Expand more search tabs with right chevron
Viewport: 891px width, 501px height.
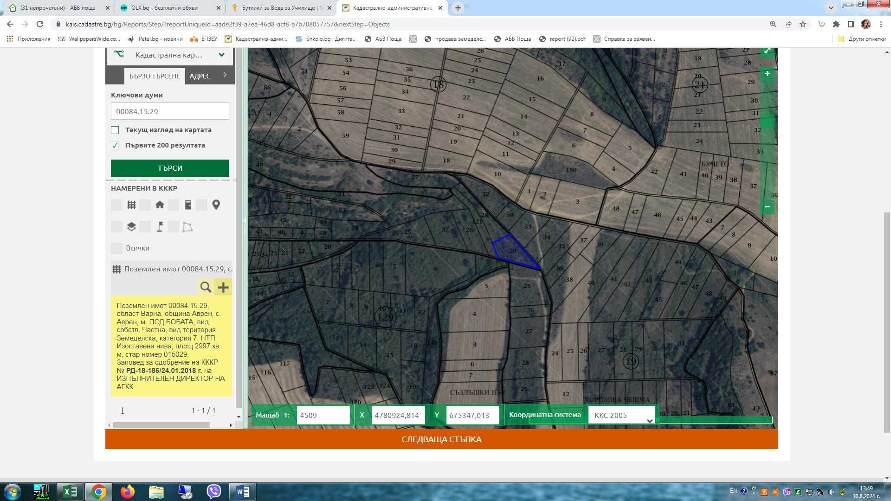[225, 75]
